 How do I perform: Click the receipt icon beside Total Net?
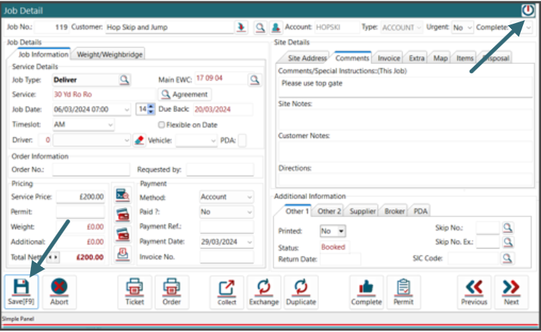click(x=122, y=254)
